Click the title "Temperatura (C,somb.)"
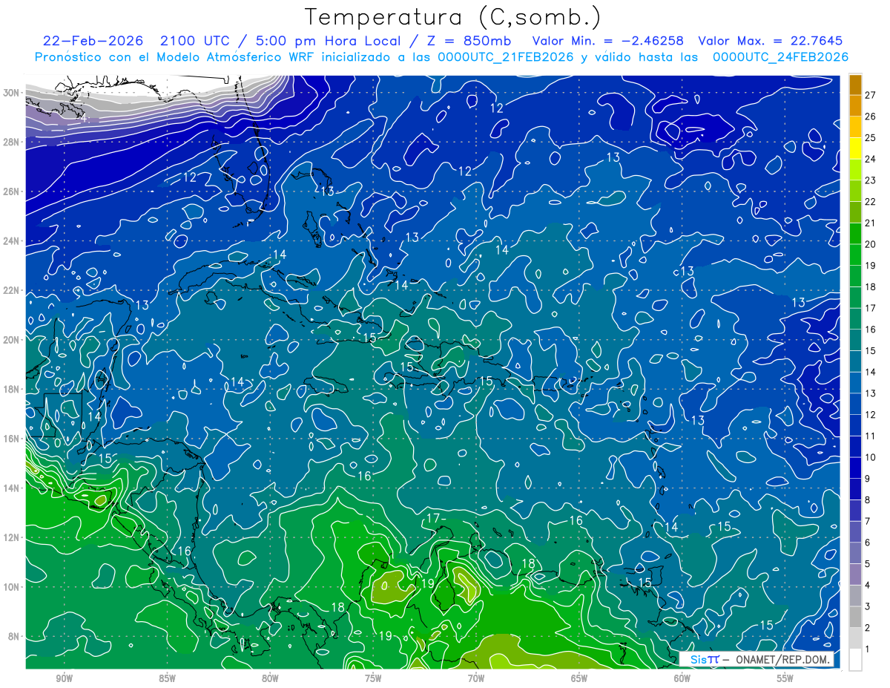This screenshot has height=688, width=890. tap(453, 17)
